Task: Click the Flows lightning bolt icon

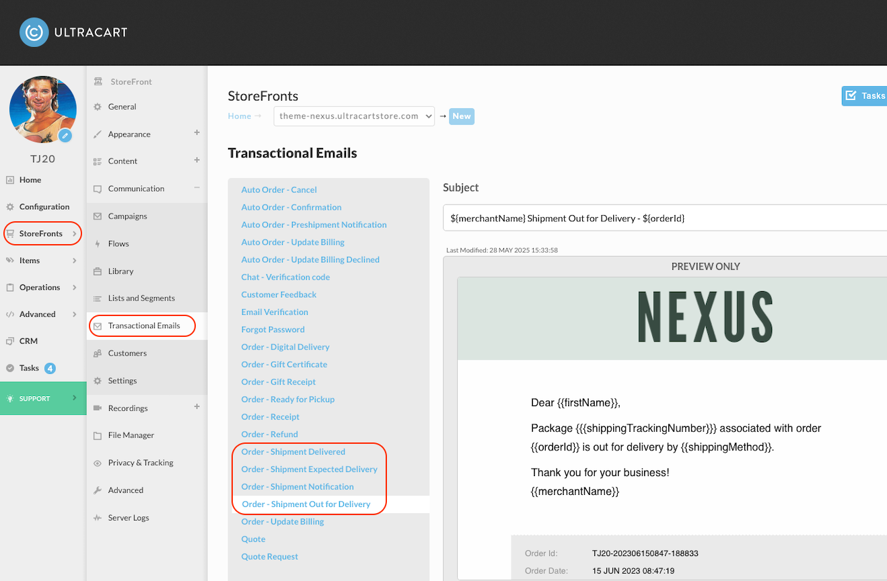Action: coord(98,244)
